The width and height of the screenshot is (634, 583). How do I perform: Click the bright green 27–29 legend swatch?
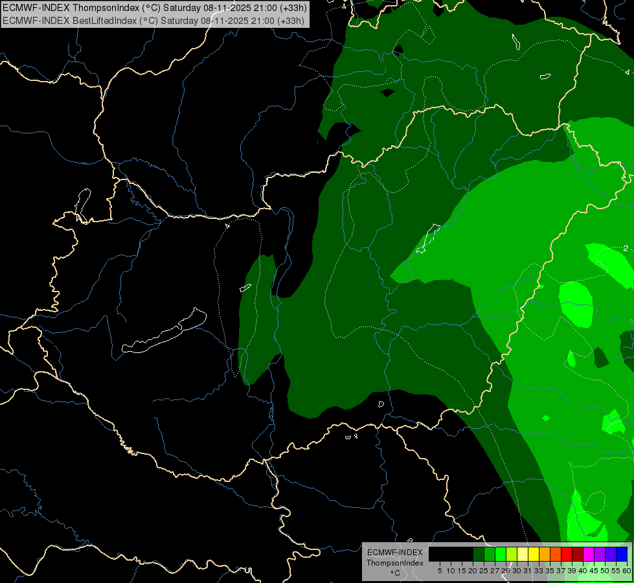[501, 554]
